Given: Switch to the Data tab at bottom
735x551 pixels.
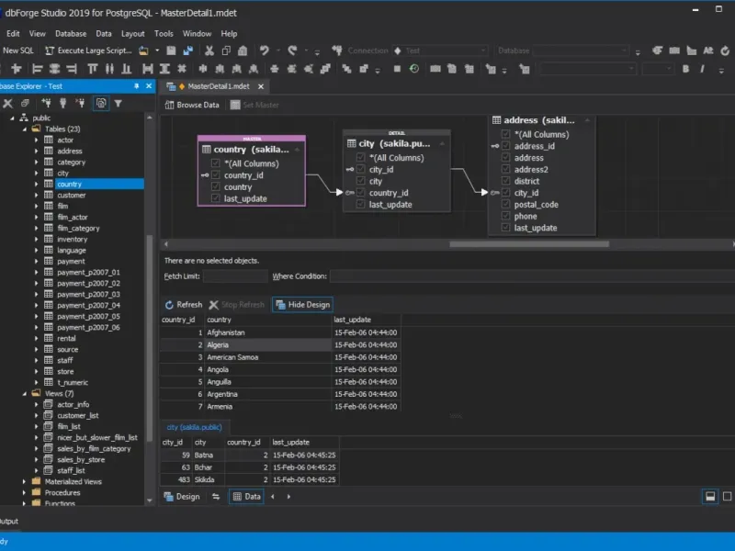Looking at the screenshot, I should point(247,497).
